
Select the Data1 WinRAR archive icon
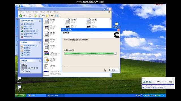46,53
